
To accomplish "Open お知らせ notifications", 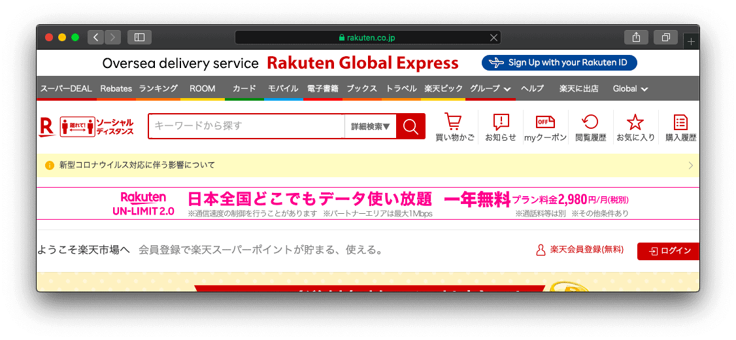I will click(x=501, y=127).
